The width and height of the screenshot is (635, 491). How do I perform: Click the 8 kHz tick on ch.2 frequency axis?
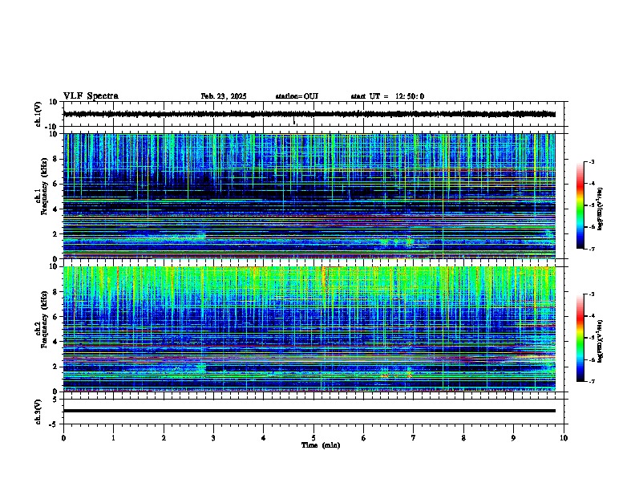pyautogui.click(x=55, y=292)
